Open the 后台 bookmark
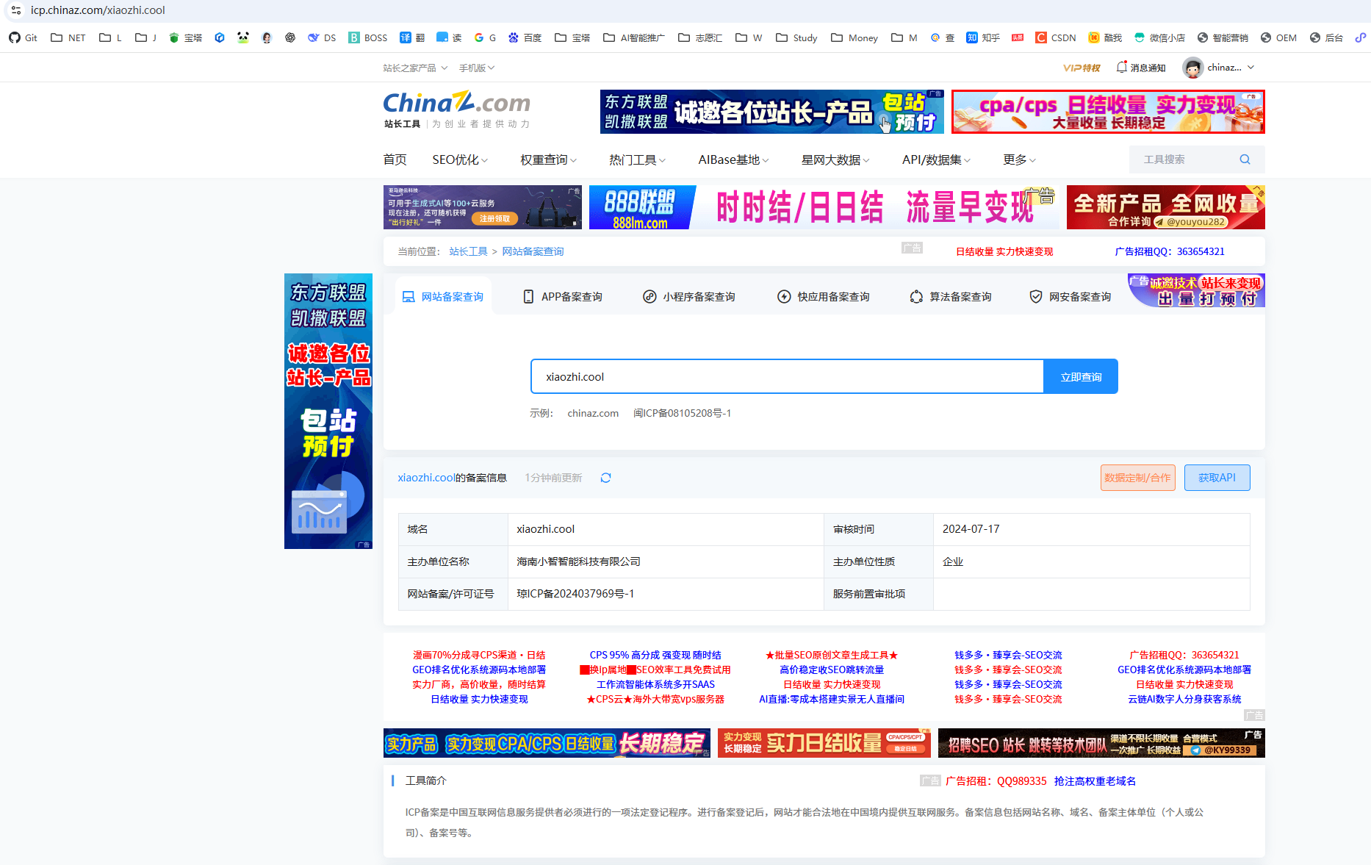Screen dimensions: 1371x865 [x=1326, y=37]
